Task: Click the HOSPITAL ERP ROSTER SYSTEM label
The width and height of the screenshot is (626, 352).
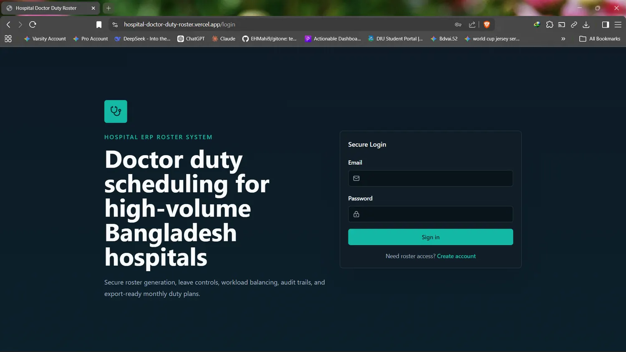Action: tap(158, 137)
